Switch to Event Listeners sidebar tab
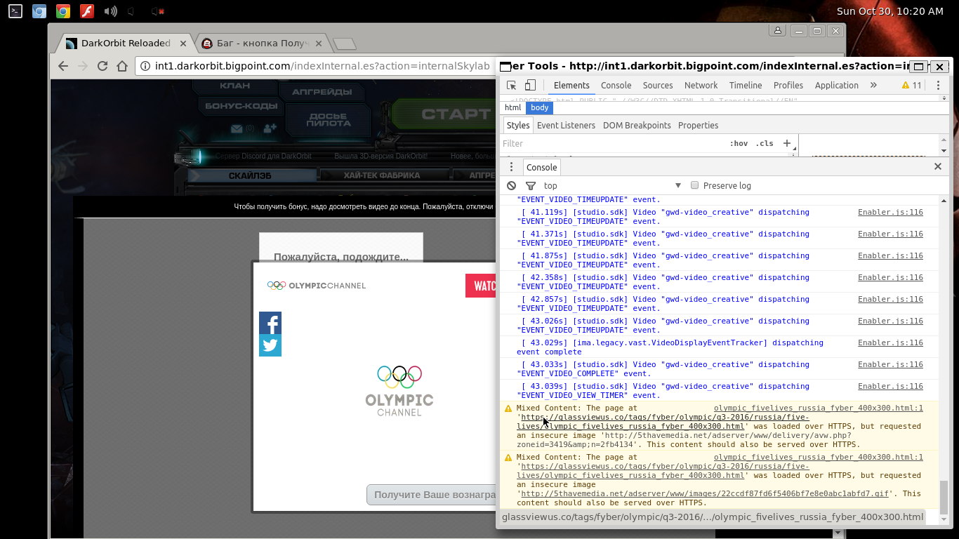Screen dimensions: 959x539 pos(566,125)
